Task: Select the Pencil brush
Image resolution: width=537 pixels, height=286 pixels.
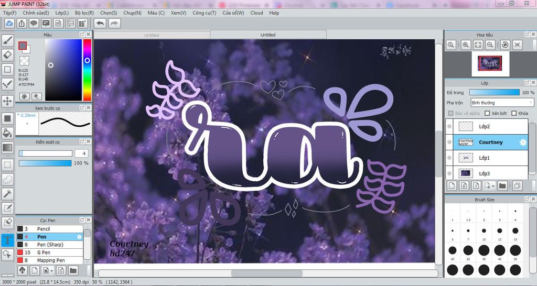Action: [x=50, y=229]
